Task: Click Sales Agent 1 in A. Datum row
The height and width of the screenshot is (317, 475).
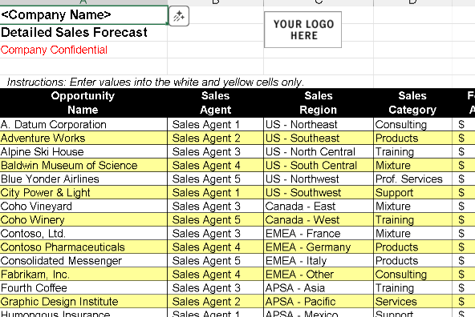Action: coord(215,124)
